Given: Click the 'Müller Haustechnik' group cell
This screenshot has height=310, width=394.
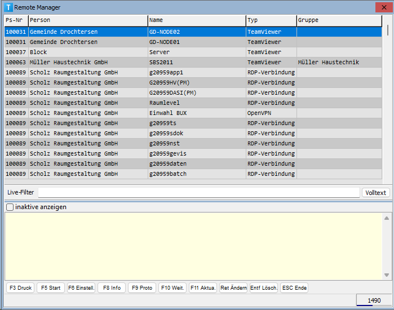Looking at the screenshot, I should tap(339, 63).
